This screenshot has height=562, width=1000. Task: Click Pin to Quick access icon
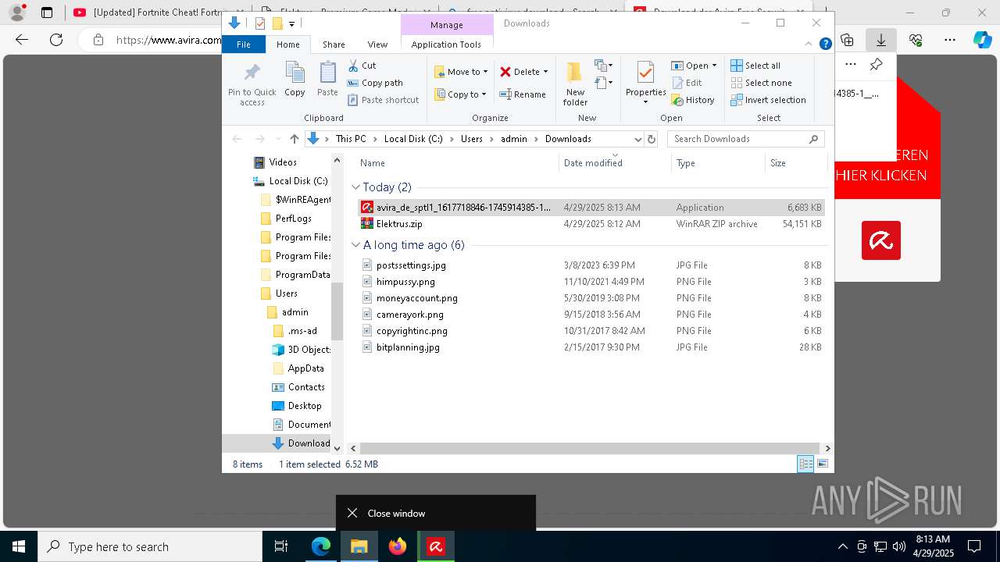(x=252, y=73)
